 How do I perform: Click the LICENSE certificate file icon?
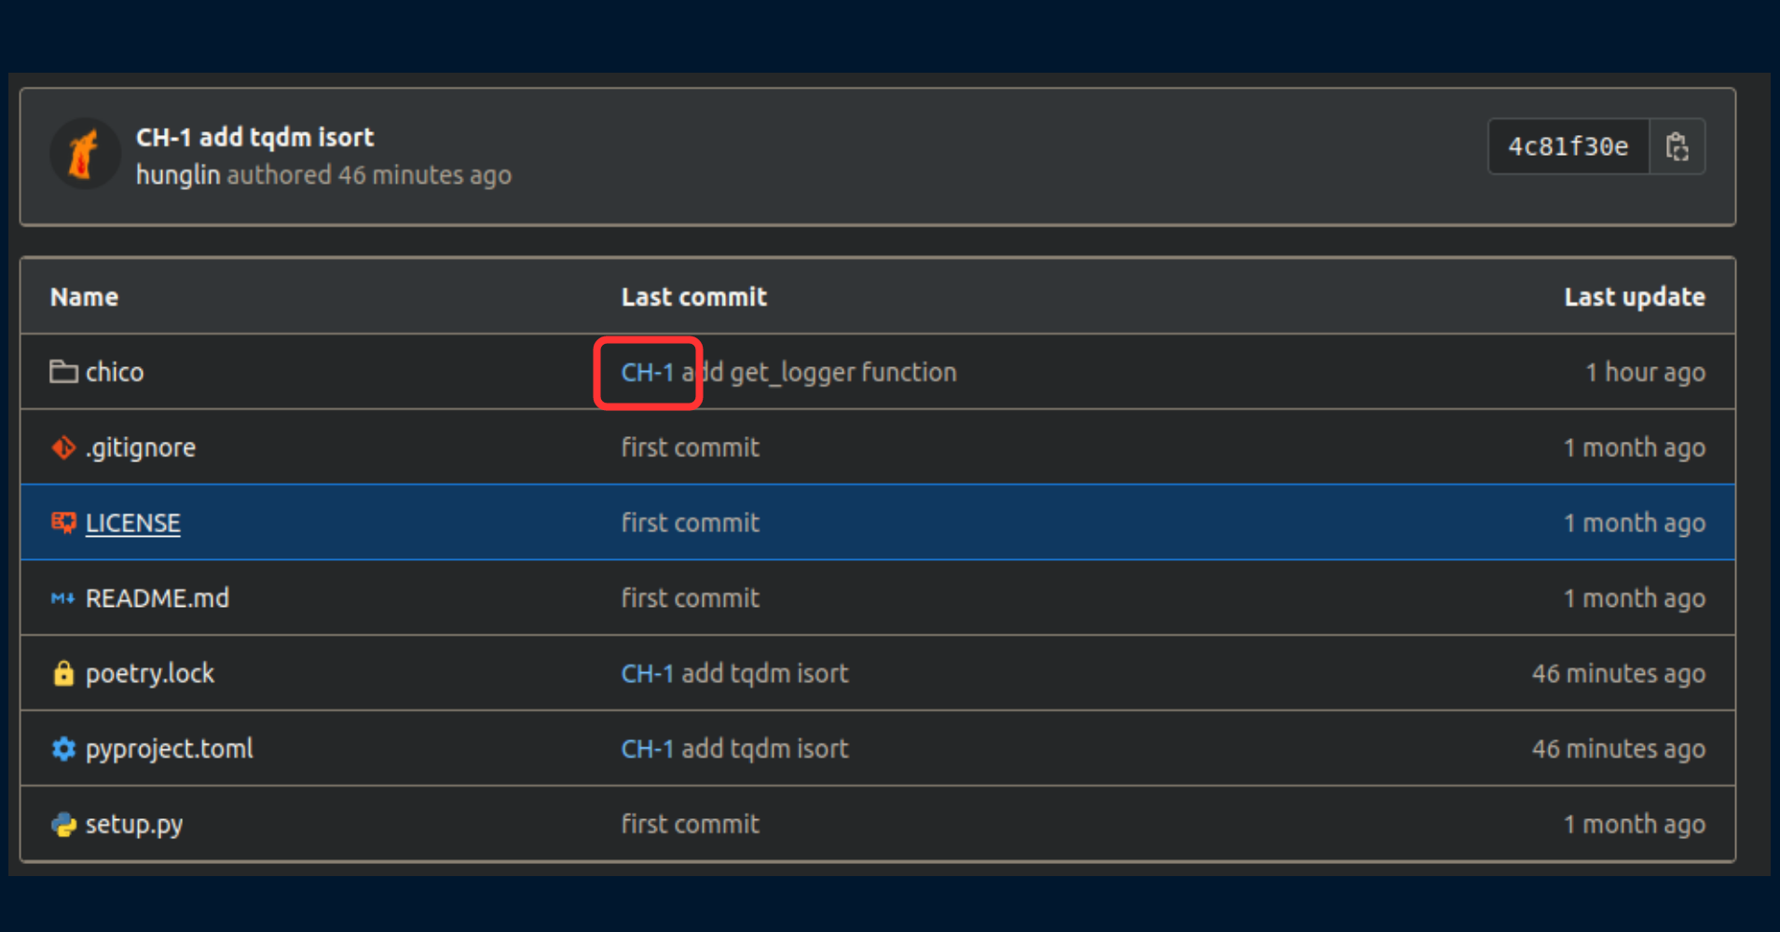click(x=63, y=523)
